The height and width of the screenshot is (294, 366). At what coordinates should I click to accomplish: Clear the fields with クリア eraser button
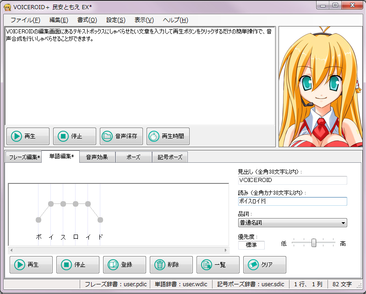point(264,265)
